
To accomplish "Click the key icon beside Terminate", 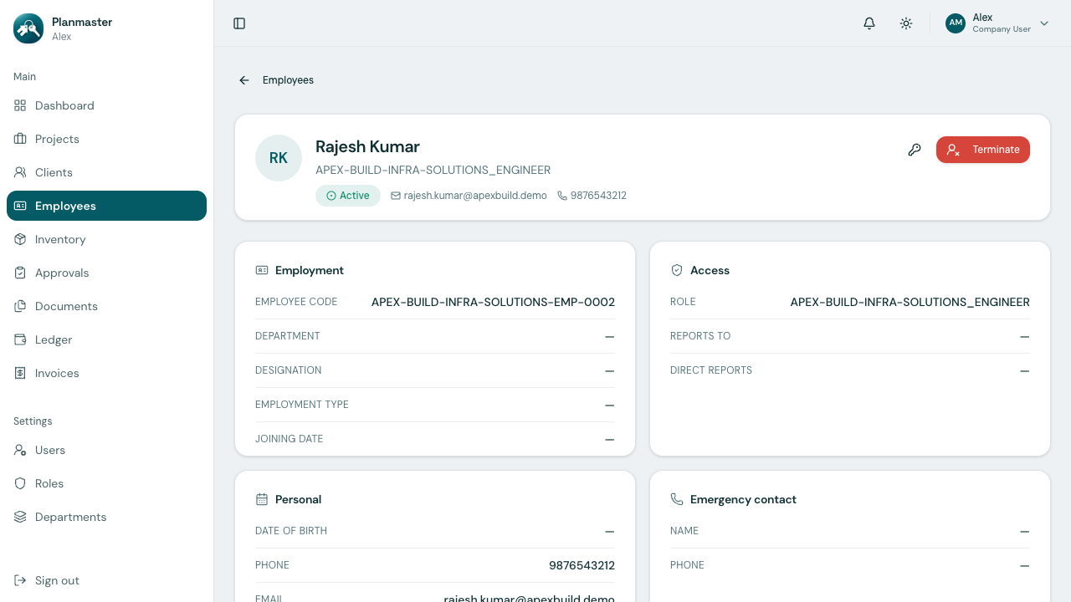I will [x=915, y=150].
